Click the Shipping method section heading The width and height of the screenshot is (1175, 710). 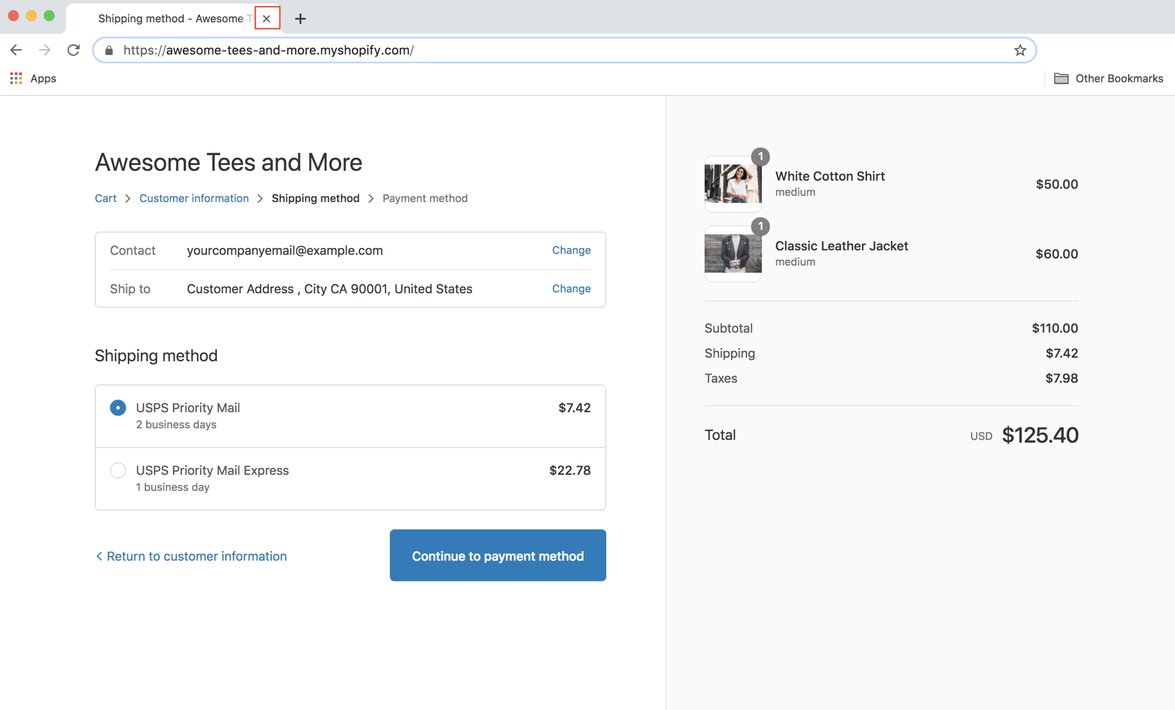coord(156,356)
